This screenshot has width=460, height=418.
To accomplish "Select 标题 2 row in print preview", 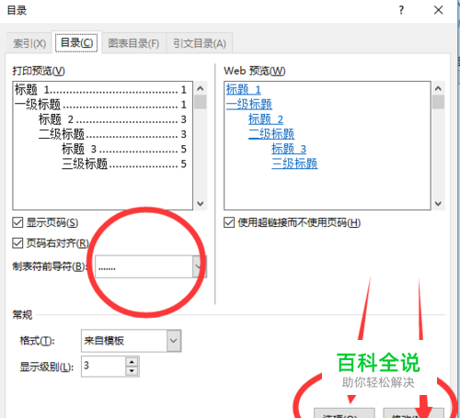I will [112, 119].
